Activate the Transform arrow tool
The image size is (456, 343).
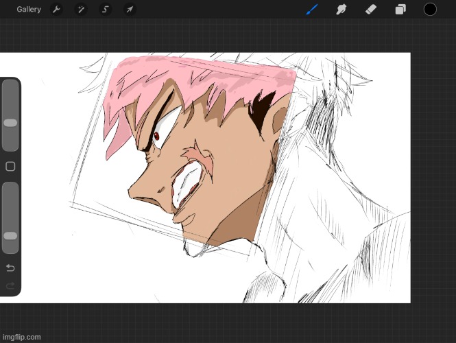[129, 10]
